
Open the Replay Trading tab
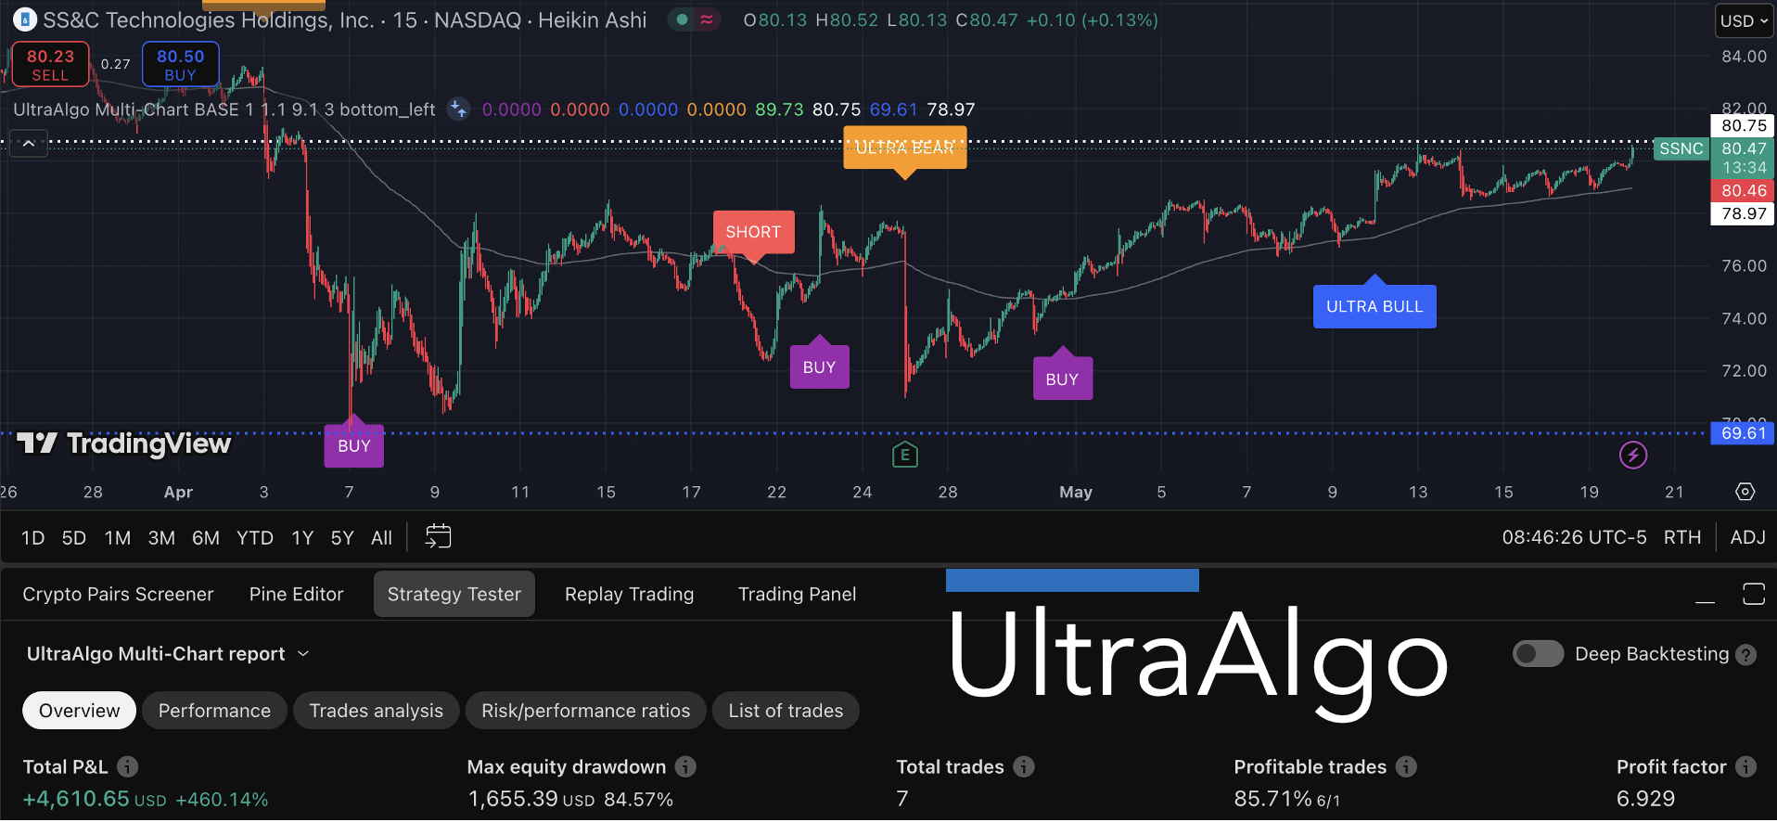pyautogui.click(x=629, y=594)
